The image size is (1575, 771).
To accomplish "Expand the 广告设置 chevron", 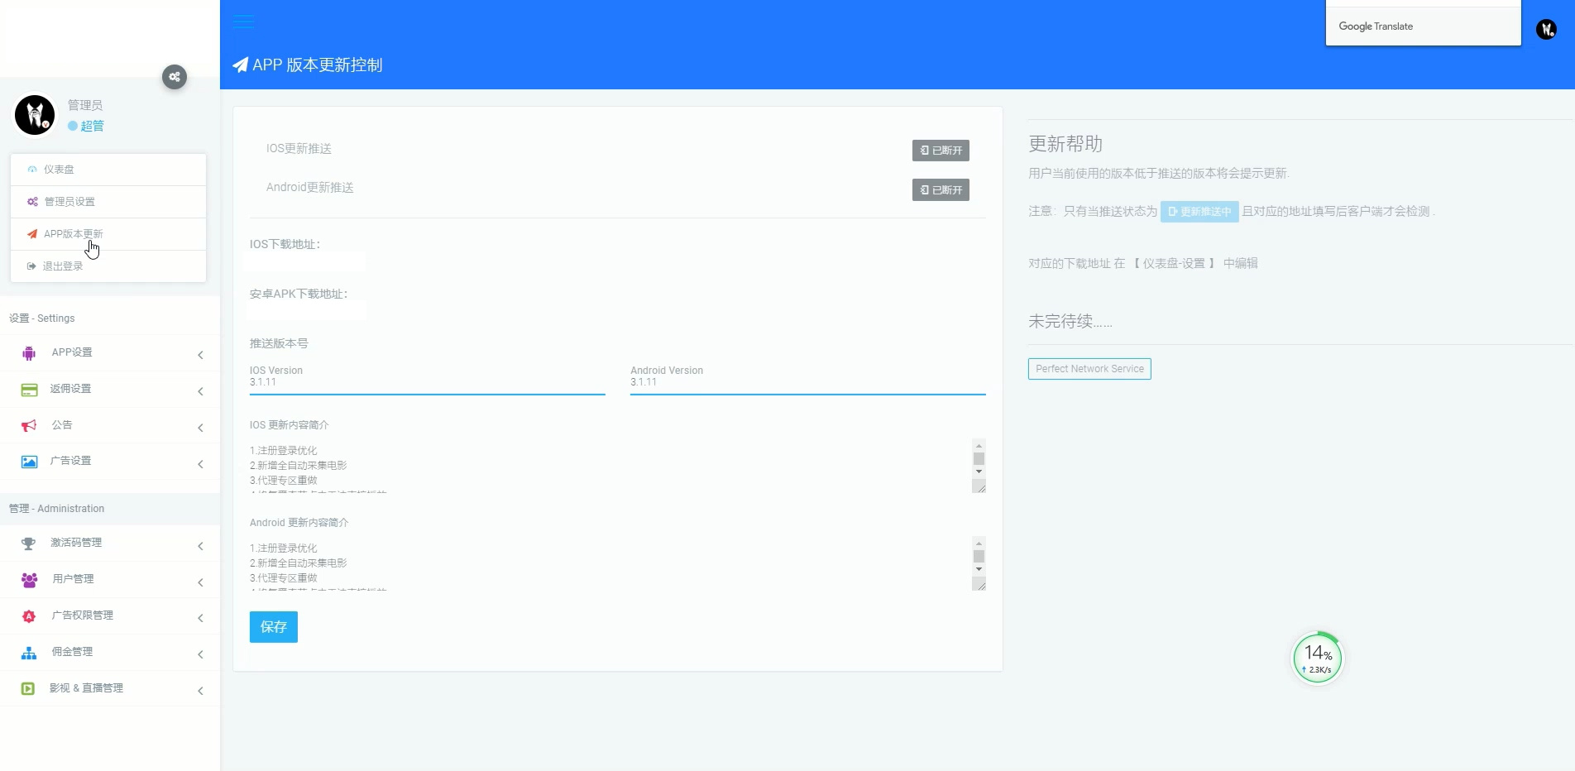I will (x=200, y=464).
